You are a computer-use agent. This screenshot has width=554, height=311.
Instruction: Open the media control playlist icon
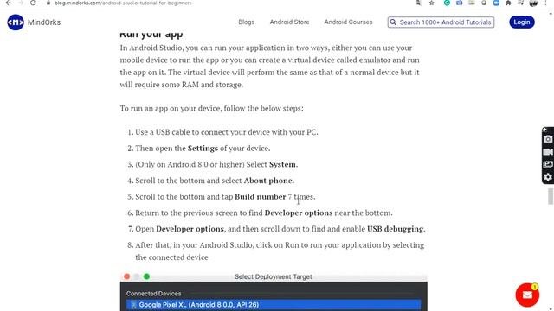coord(521,3)
